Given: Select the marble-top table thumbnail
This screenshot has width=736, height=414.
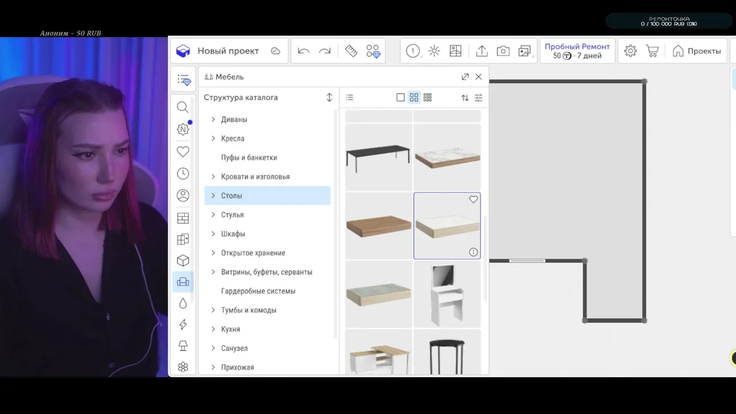Looking at the screenshot, I should click(447, 157).
